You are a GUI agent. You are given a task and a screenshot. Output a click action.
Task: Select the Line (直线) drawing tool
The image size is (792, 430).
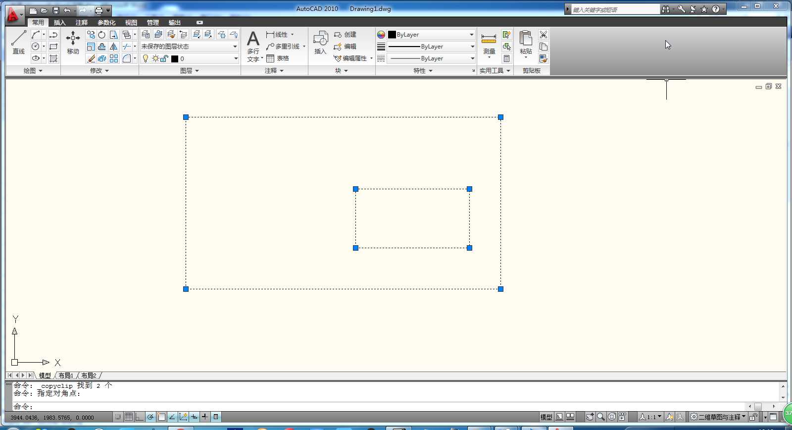tap(18, 42)
